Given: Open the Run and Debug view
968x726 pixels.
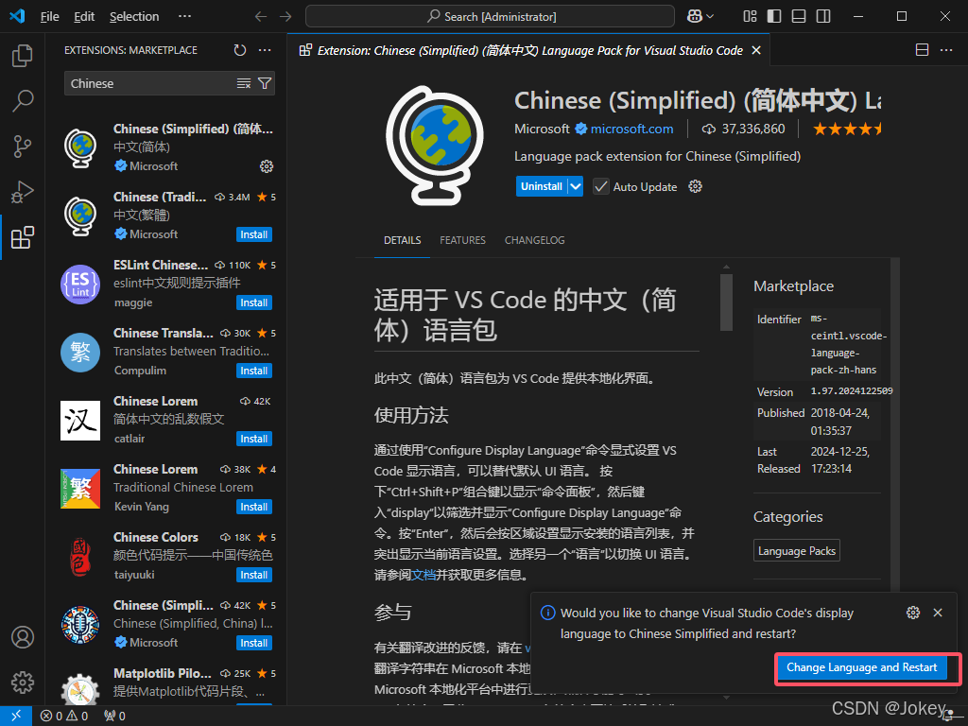Looking at the screenshot, I should [x=23, y=192].
